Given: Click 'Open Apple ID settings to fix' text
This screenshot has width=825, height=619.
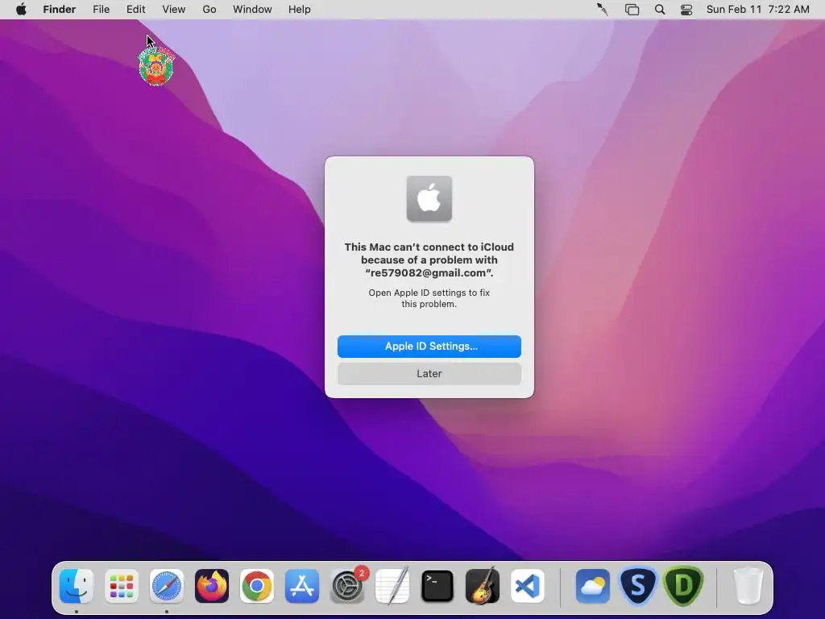Looking at the screenshot, I should (429, 293).
